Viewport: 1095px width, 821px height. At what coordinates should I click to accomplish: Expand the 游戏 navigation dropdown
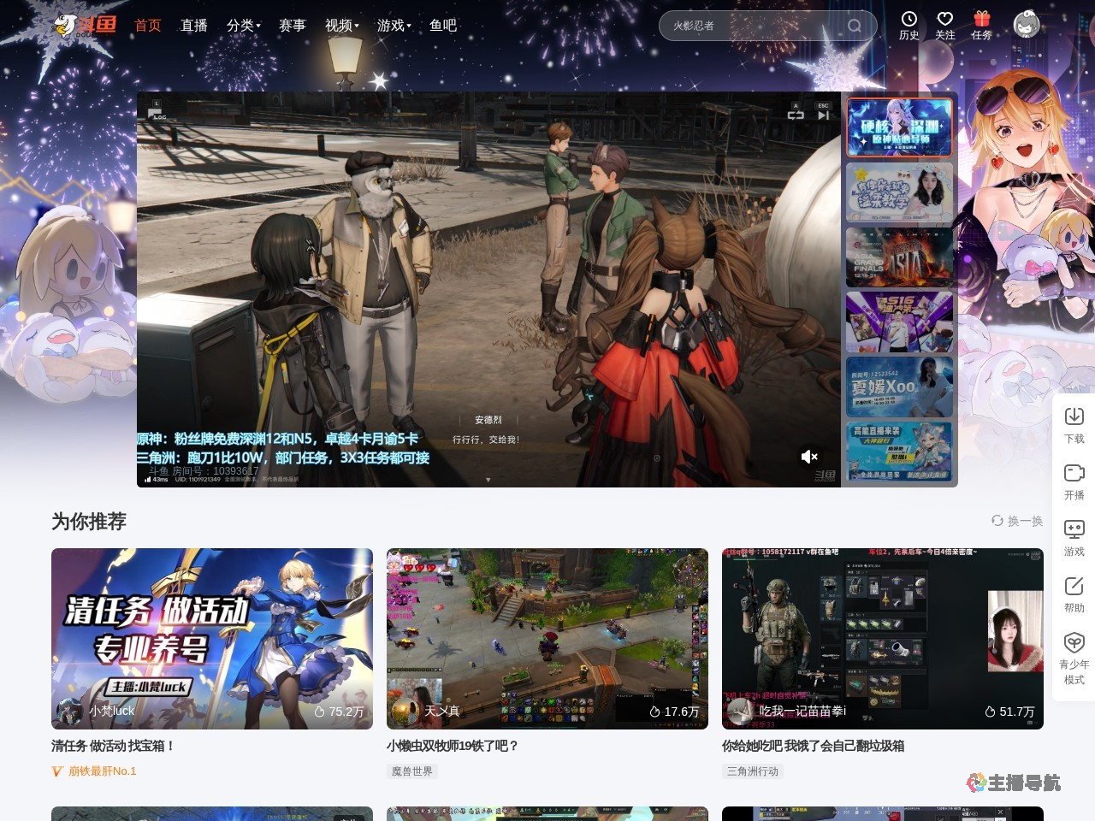(394, 26)
